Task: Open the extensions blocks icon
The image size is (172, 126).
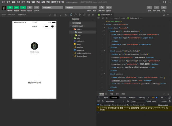Action: coord(84,15)
